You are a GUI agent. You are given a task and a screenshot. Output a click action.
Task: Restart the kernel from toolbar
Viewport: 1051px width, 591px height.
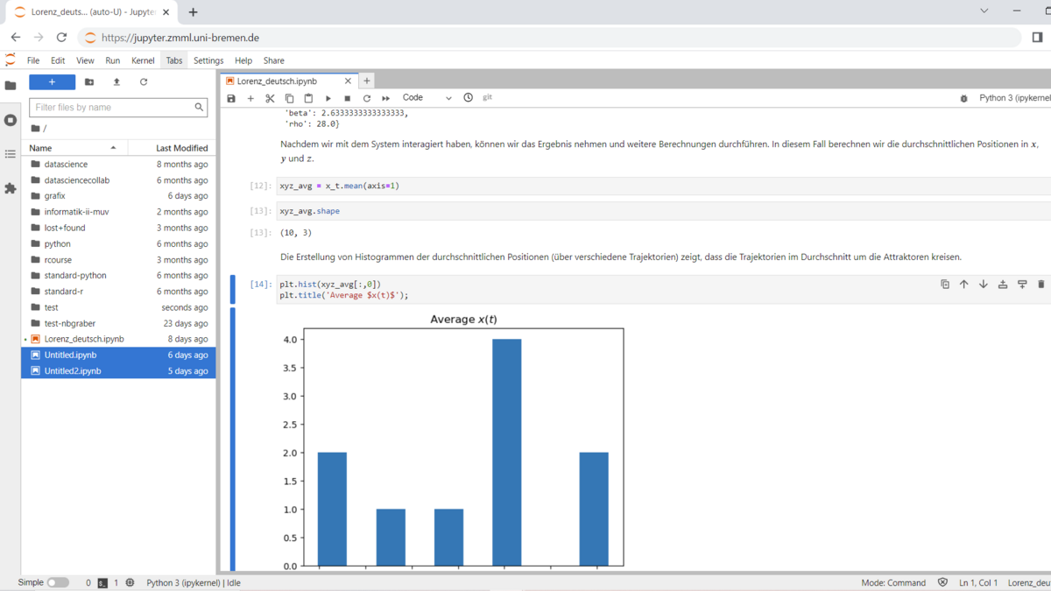[367, 98]
